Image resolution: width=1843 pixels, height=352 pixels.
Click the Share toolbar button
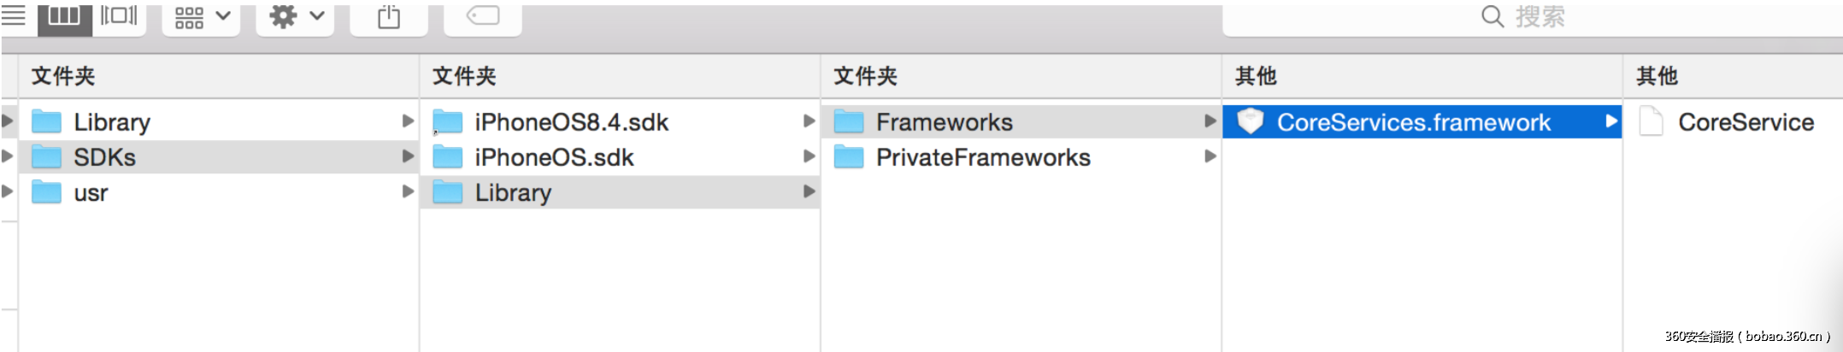pyautogui.click(x=389, y=17)
